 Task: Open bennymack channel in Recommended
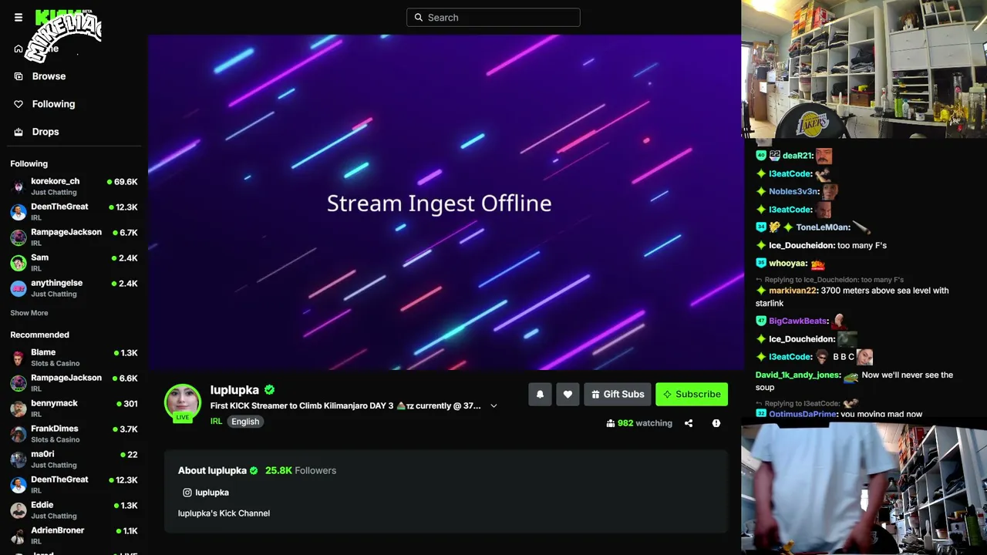point(74,409)
